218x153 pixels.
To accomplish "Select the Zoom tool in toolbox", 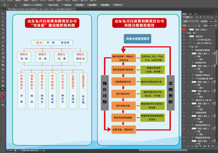I will tap(3, 90).
